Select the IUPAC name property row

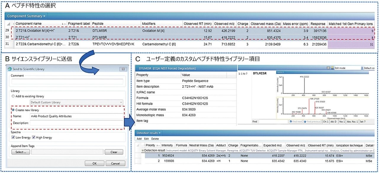tap(186, 92)
